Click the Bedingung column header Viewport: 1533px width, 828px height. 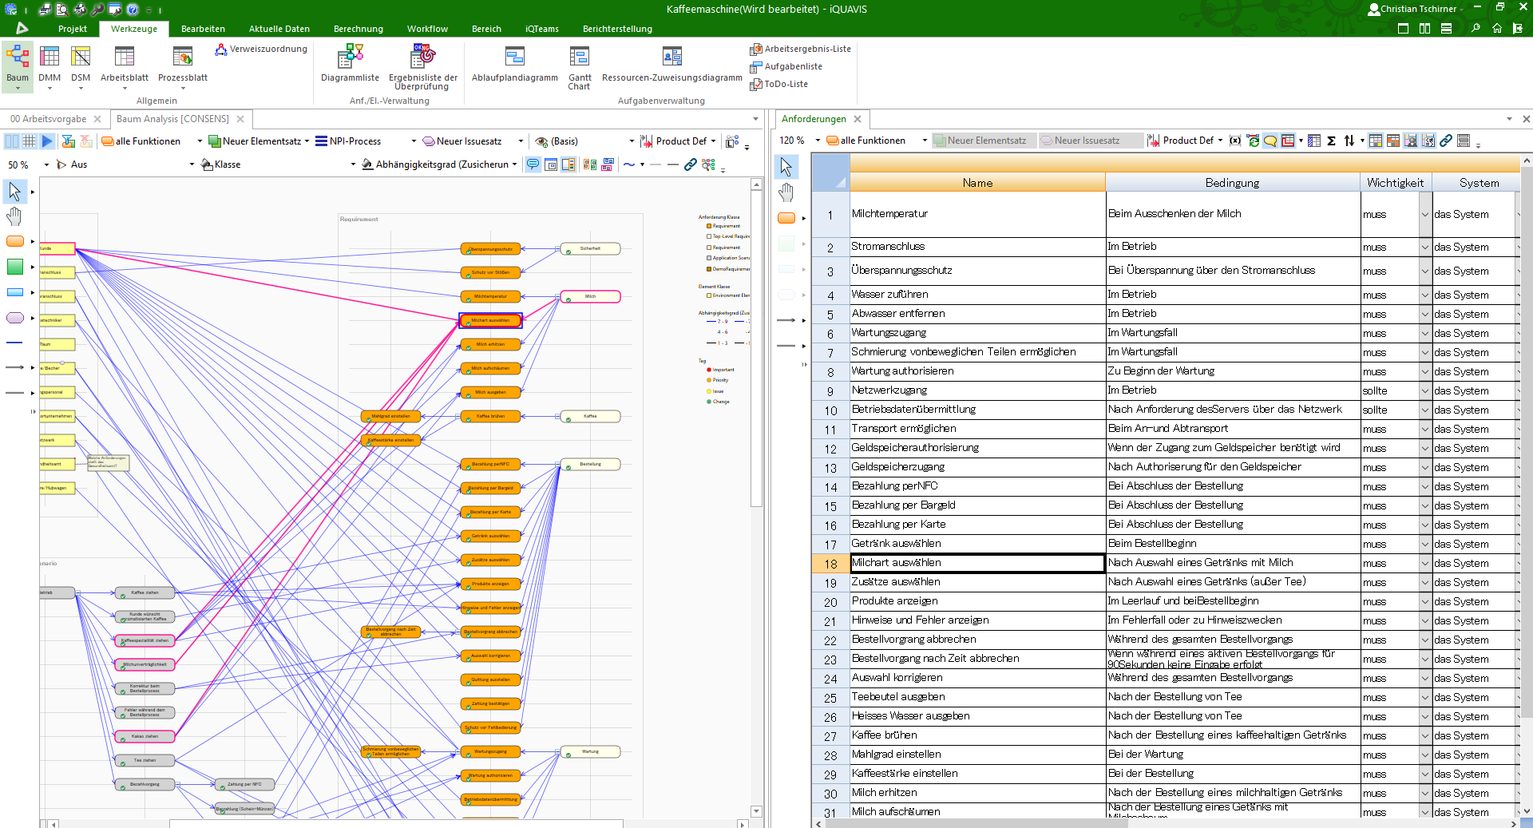[x=1232, y=183]
